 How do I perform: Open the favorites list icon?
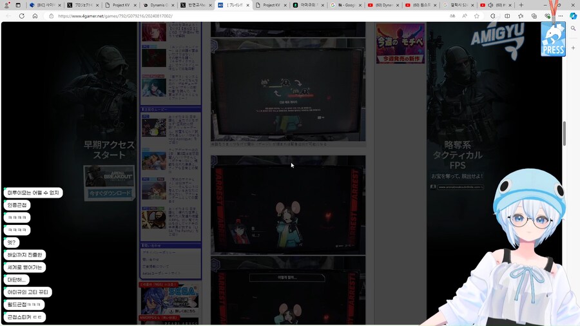[521, 16]
